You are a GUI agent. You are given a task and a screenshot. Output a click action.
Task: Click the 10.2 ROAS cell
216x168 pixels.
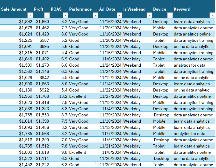[59, 96]
